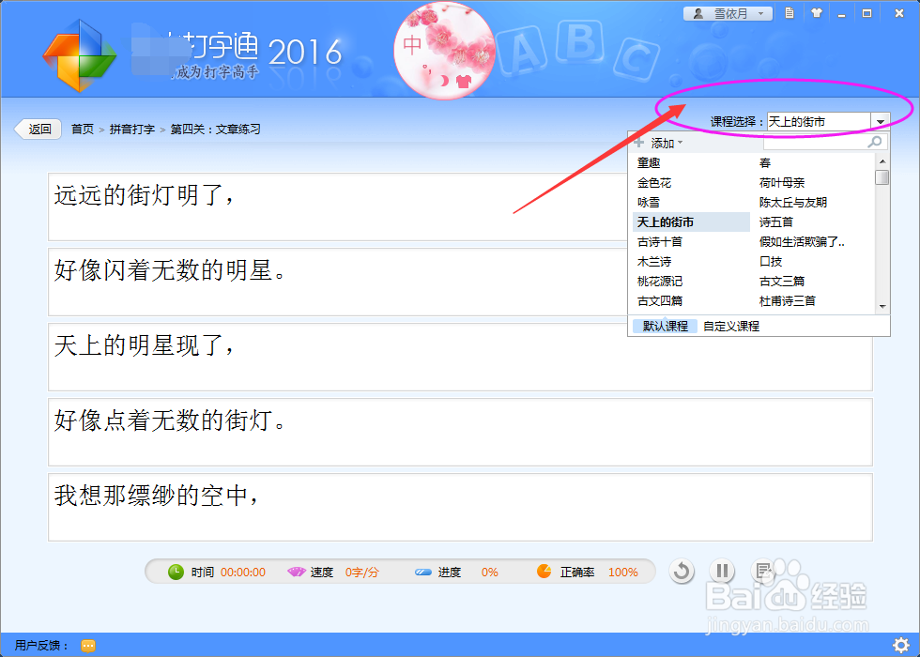The width and height of the screenshot is (920, 657).
Task: Open settings via the gear icon
Action: (x=903, y=645)
